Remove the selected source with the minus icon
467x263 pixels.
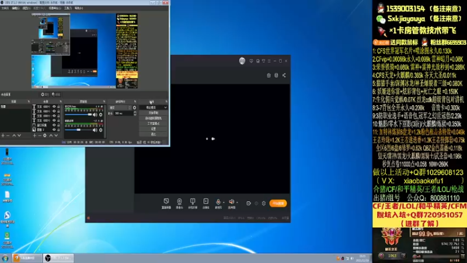40,136
